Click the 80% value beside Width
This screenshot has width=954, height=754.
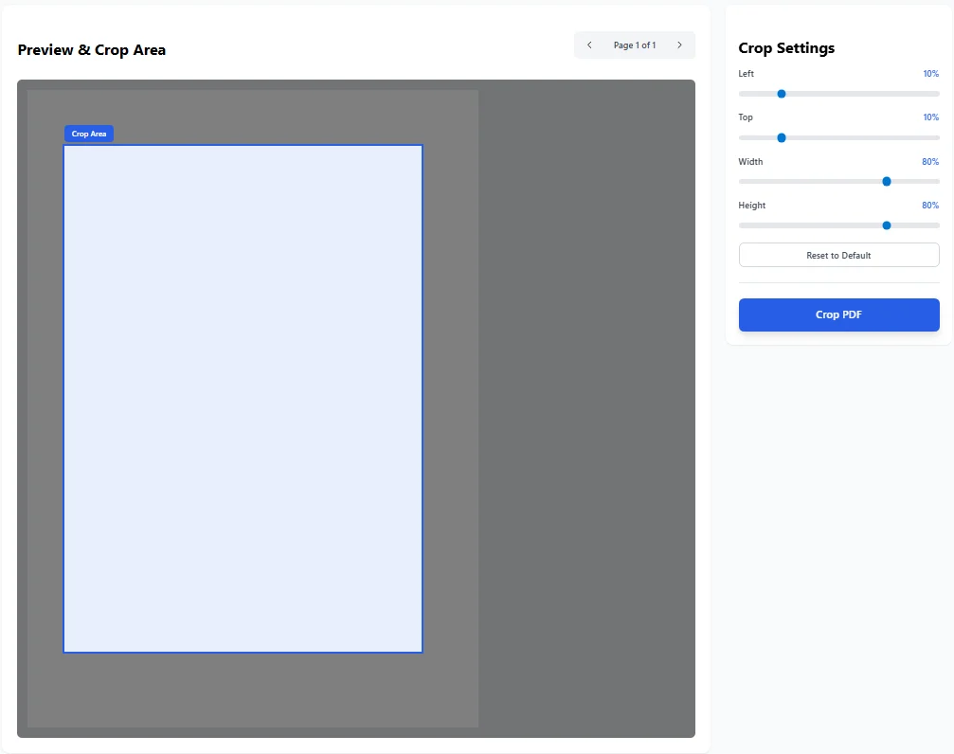(x=929, y=161)
